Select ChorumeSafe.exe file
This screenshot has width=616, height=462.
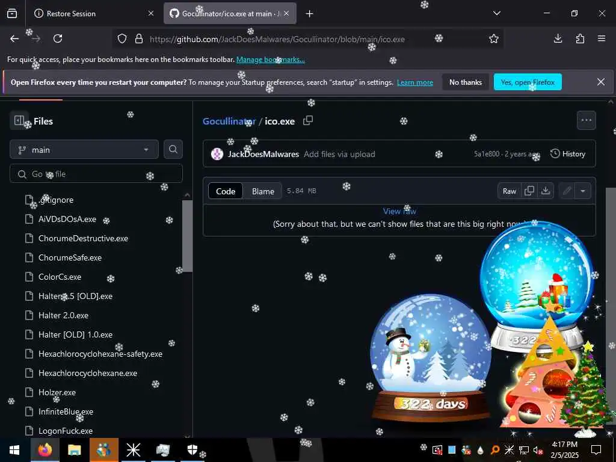[x=70, y=257]
